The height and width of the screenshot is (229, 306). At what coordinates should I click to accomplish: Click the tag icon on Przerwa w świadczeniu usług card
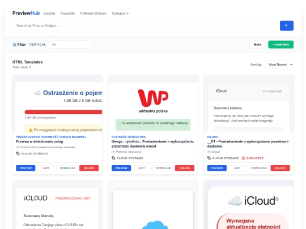(x=18, y=154)
